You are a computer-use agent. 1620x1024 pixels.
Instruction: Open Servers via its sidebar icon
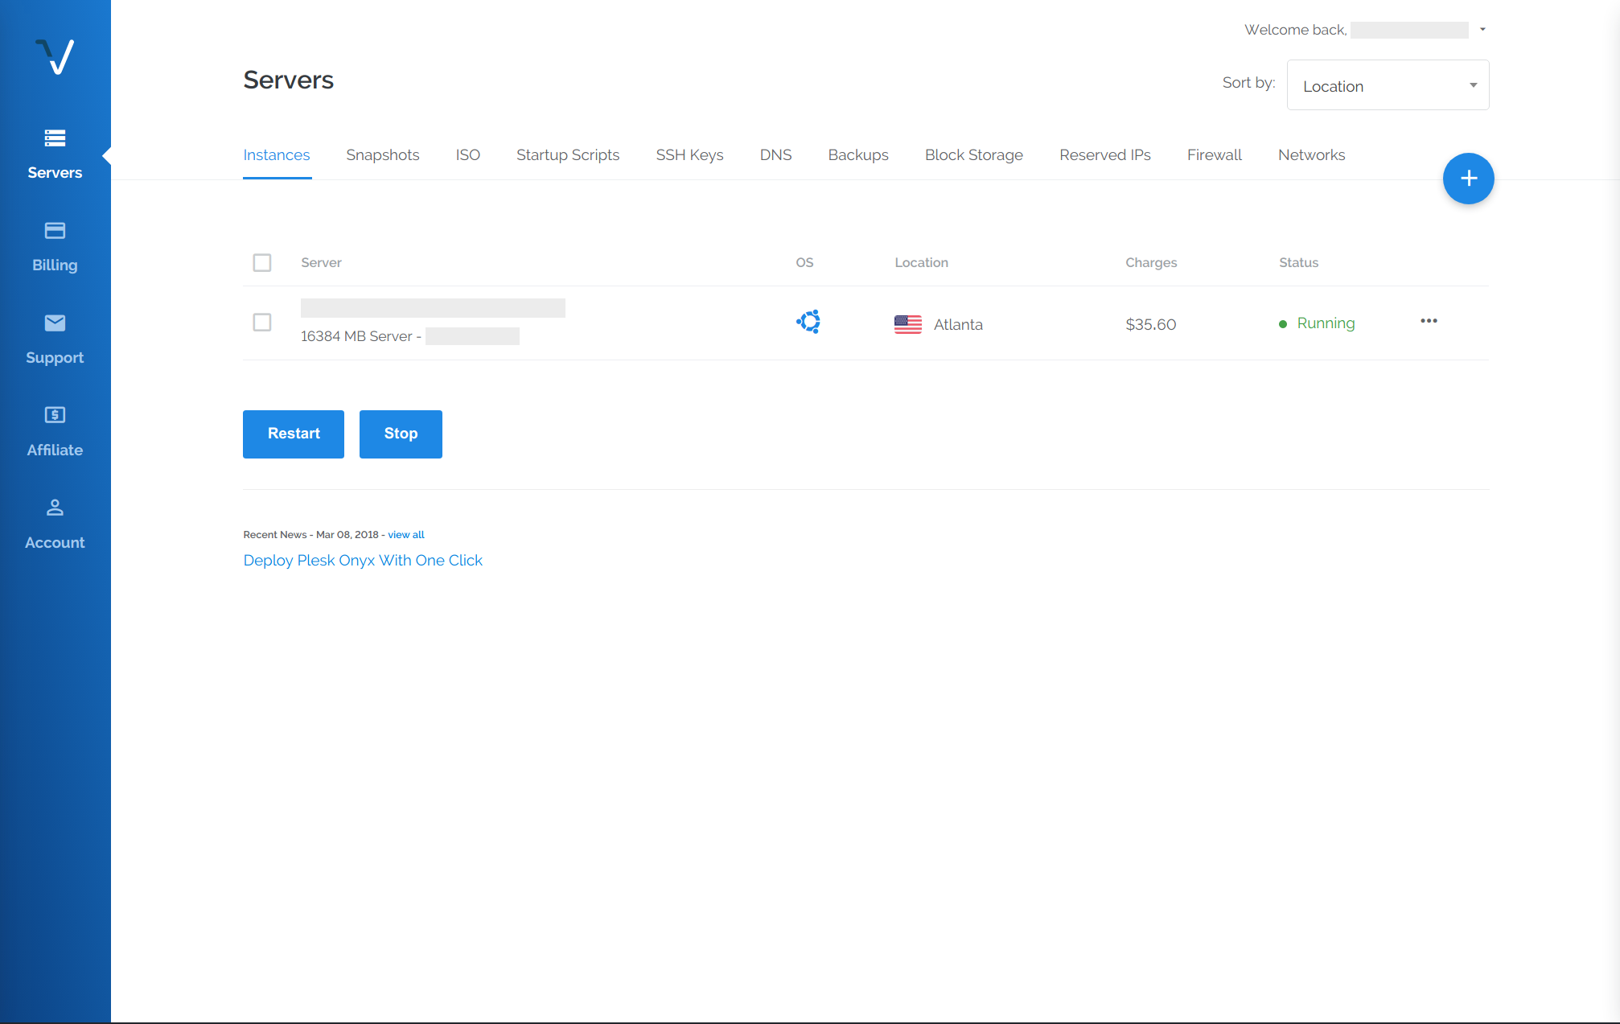(55, 138)
